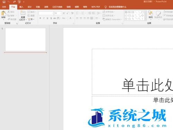Screen dimensions: 173x130
Task: Click the Decrease List Level icon
Action: [x=90, y=13]
